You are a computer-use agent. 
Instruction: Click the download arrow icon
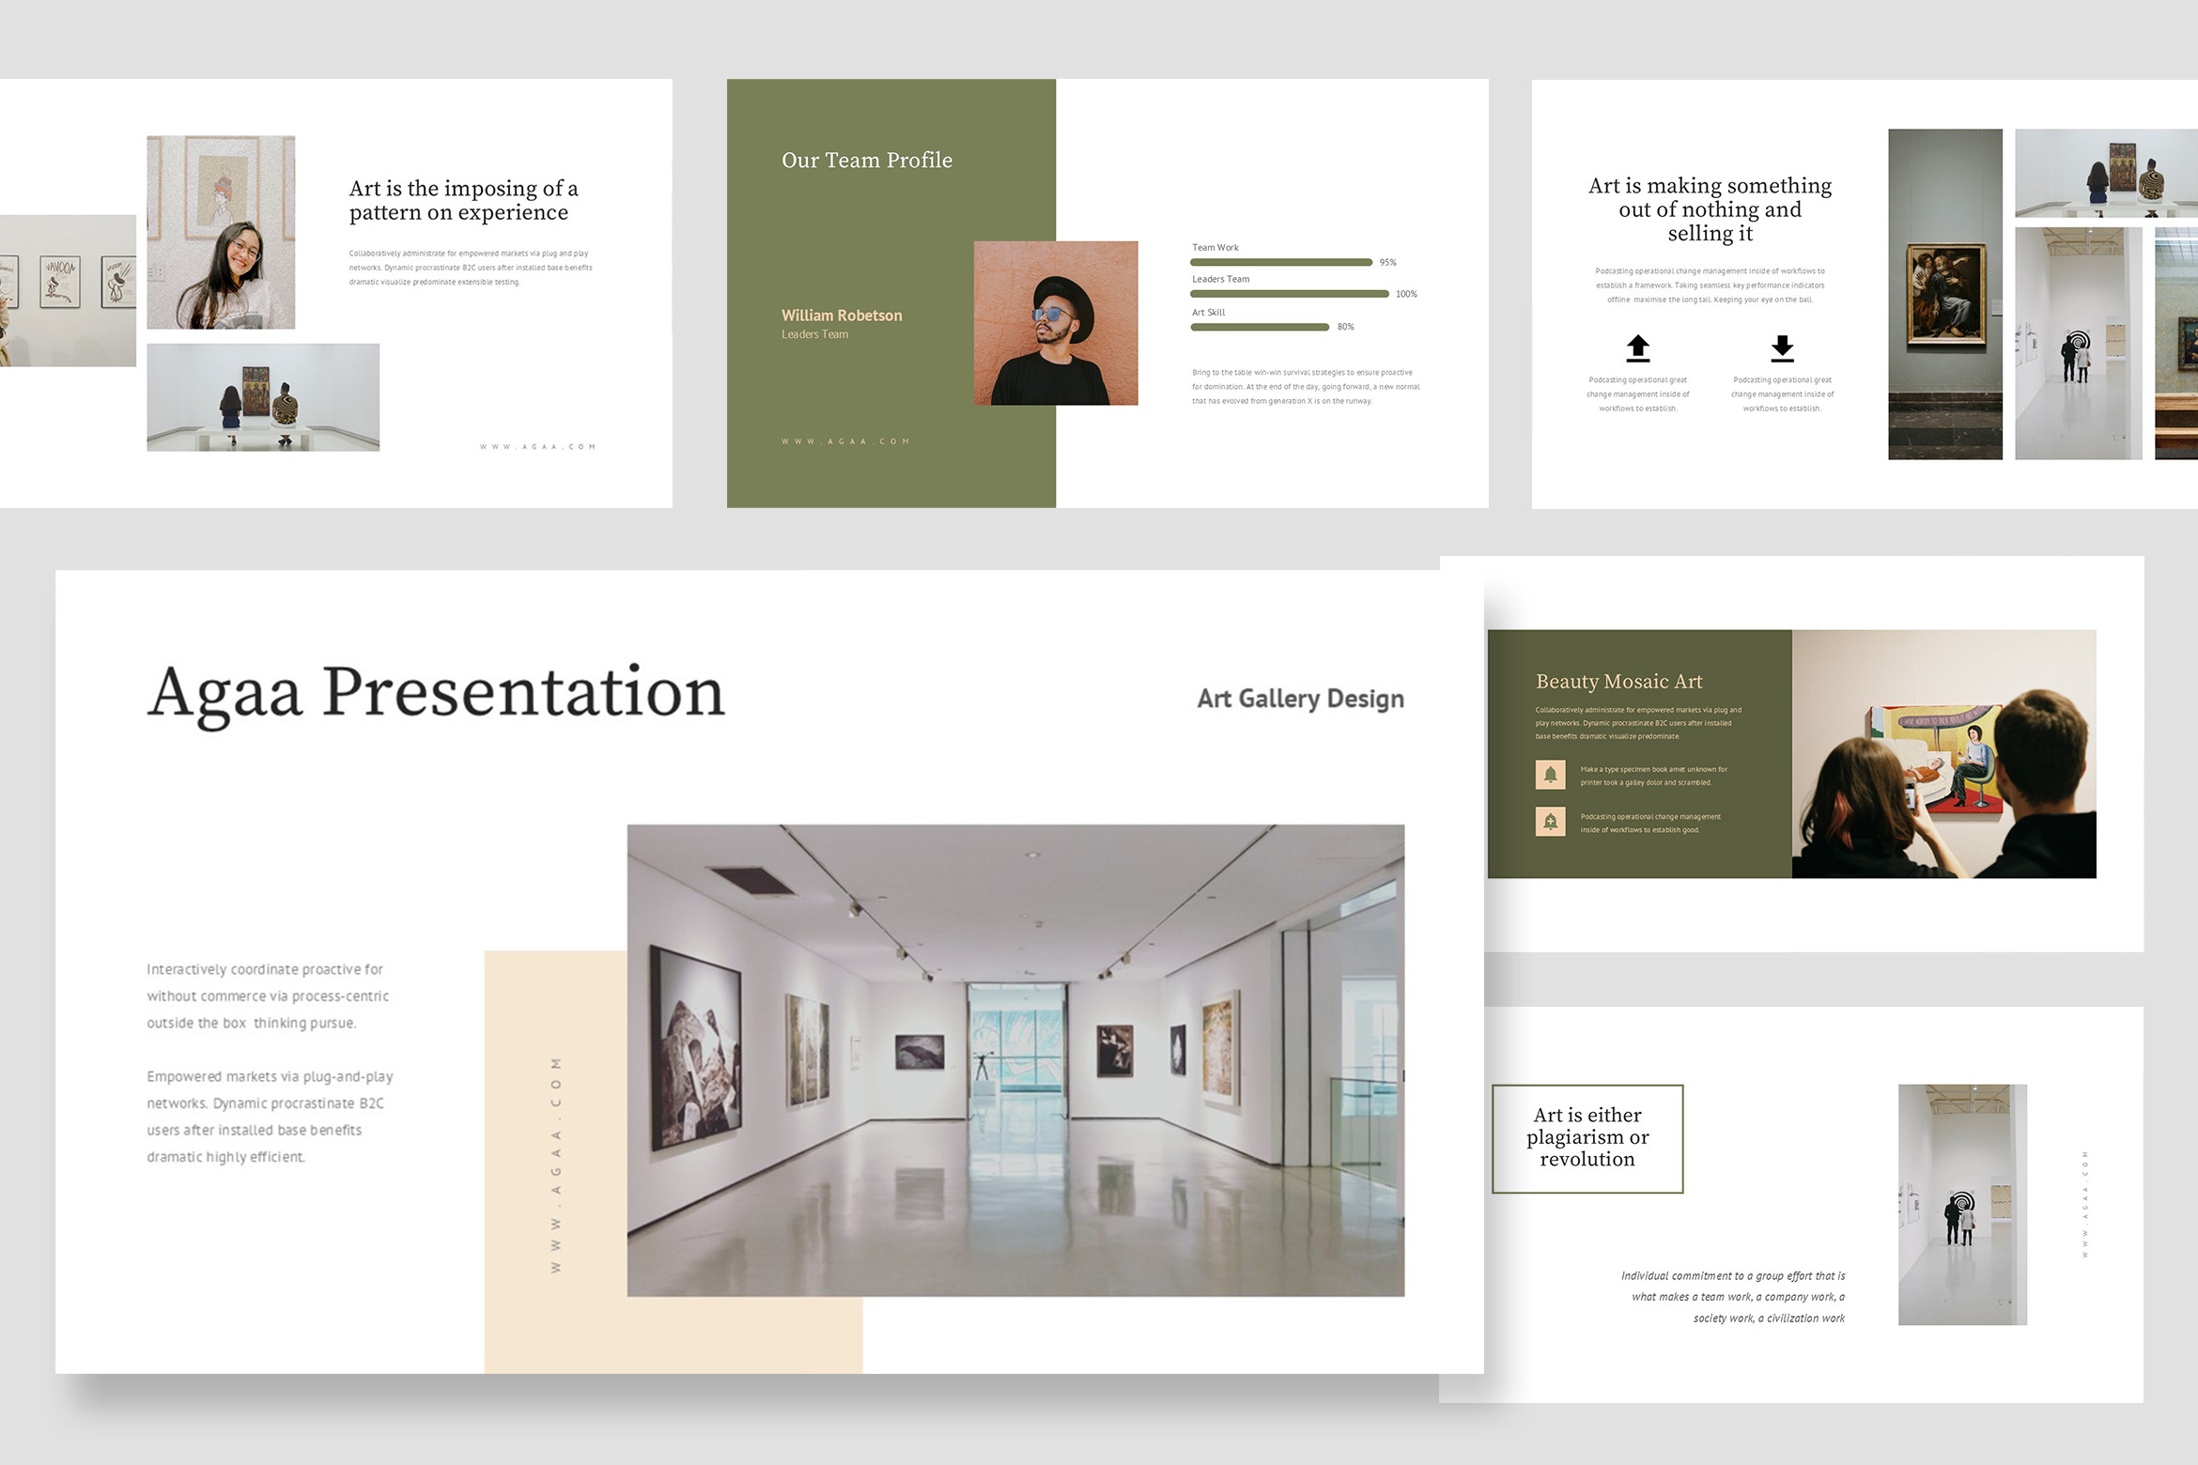(x=1782, y=348)
